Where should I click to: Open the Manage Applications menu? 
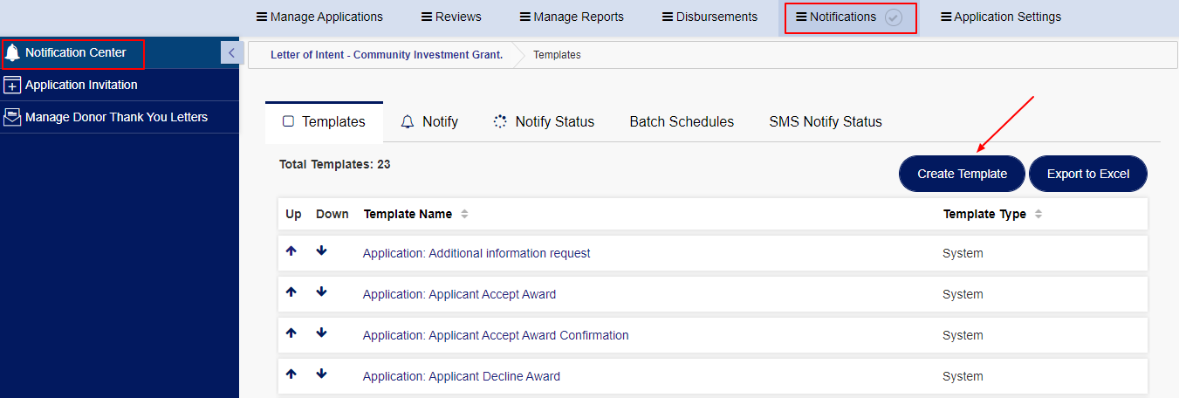(319, 17)
